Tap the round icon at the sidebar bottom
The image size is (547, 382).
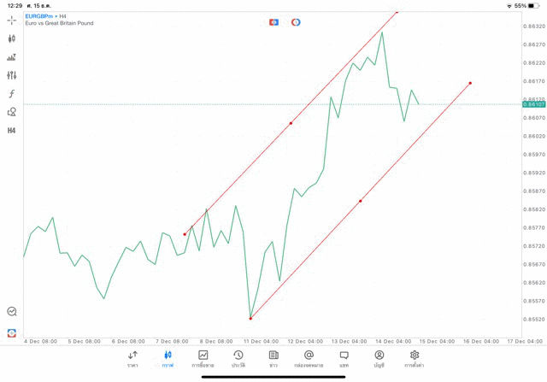11,312
